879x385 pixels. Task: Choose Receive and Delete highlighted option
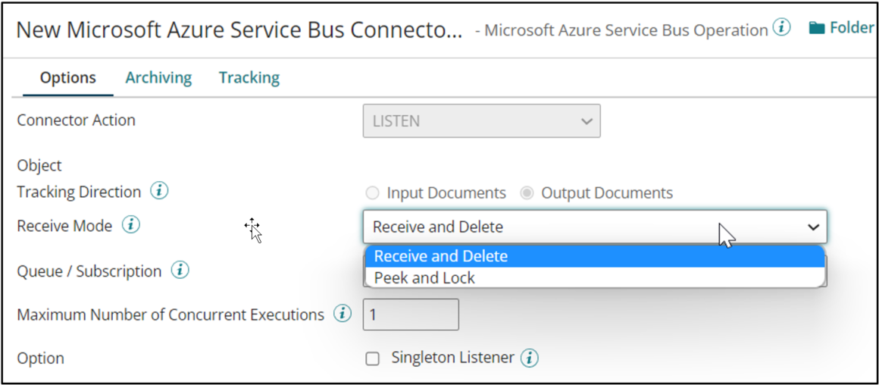point(441,256)
